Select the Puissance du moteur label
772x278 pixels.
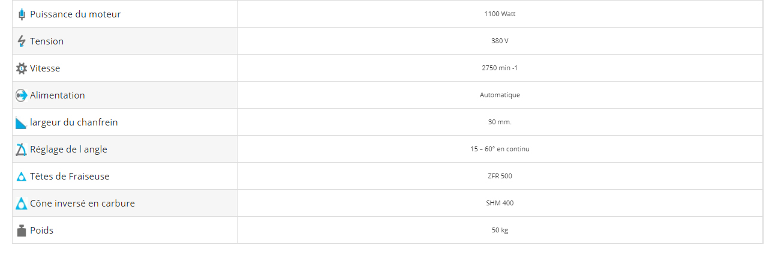pos(75,14)
